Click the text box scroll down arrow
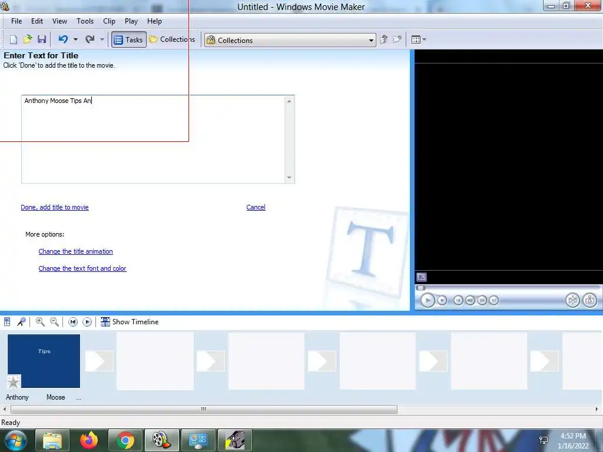Screen dimensions: 603x452 pyautogui.click(x=289, y=178)
